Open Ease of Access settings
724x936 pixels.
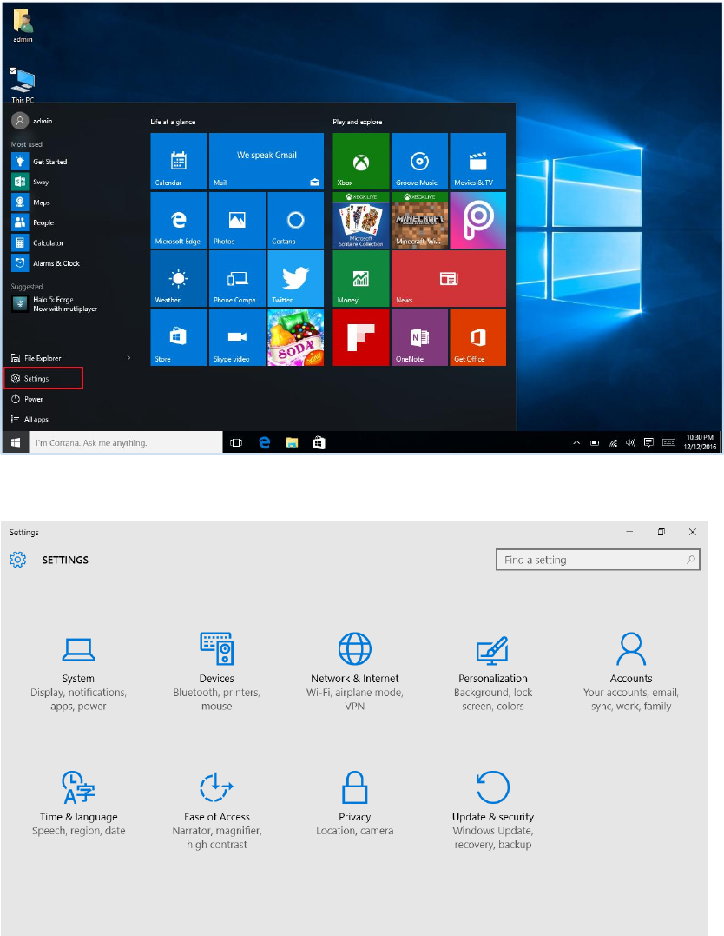tap(216, 811)
